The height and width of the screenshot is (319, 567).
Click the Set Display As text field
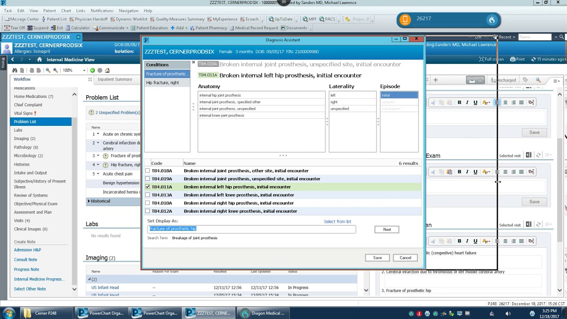tap(251, 229)
